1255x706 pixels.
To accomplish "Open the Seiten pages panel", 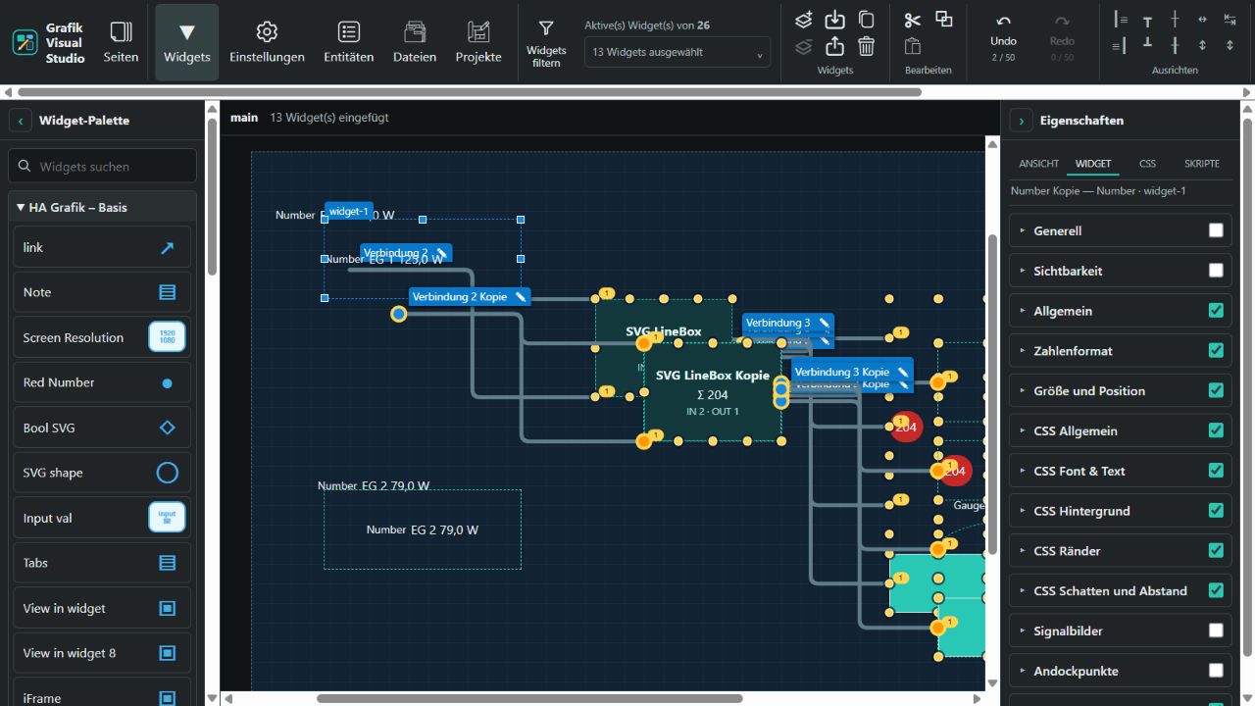I will [x=121, y=42].
